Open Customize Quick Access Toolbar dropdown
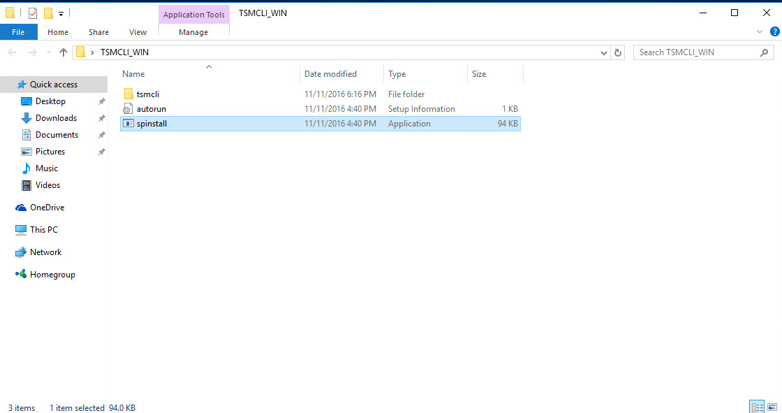 pos(61,13)
